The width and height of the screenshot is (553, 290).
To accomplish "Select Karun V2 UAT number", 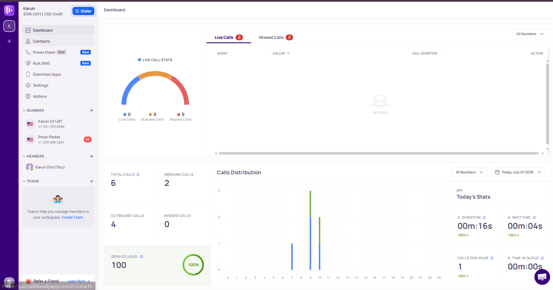I will [x=58, y=124].
